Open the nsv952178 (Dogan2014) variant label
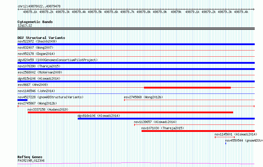 (x=36, y=54)
